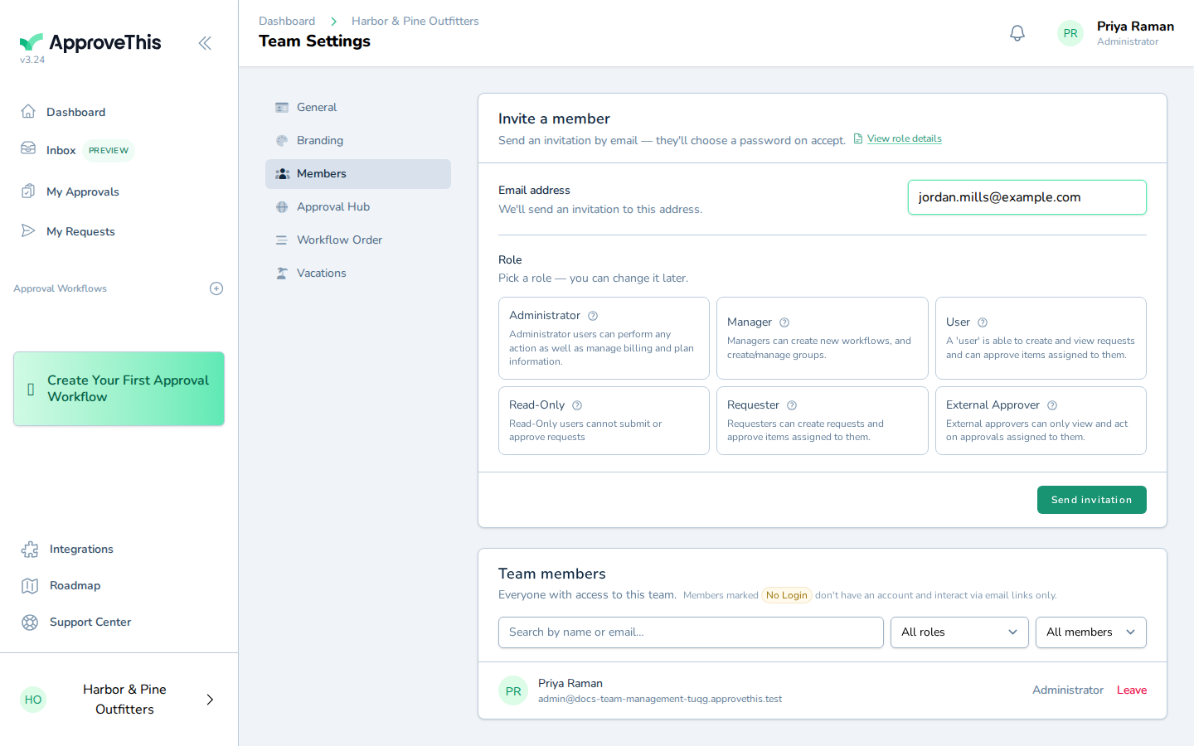The image size is (1194, 746).
Task: Click help icon next to Requester role
Action: [792, 405]
